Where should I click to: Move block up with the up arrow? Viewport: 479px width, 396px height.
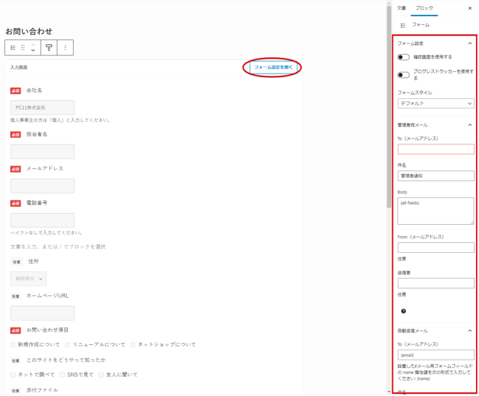tap(33, 44)
